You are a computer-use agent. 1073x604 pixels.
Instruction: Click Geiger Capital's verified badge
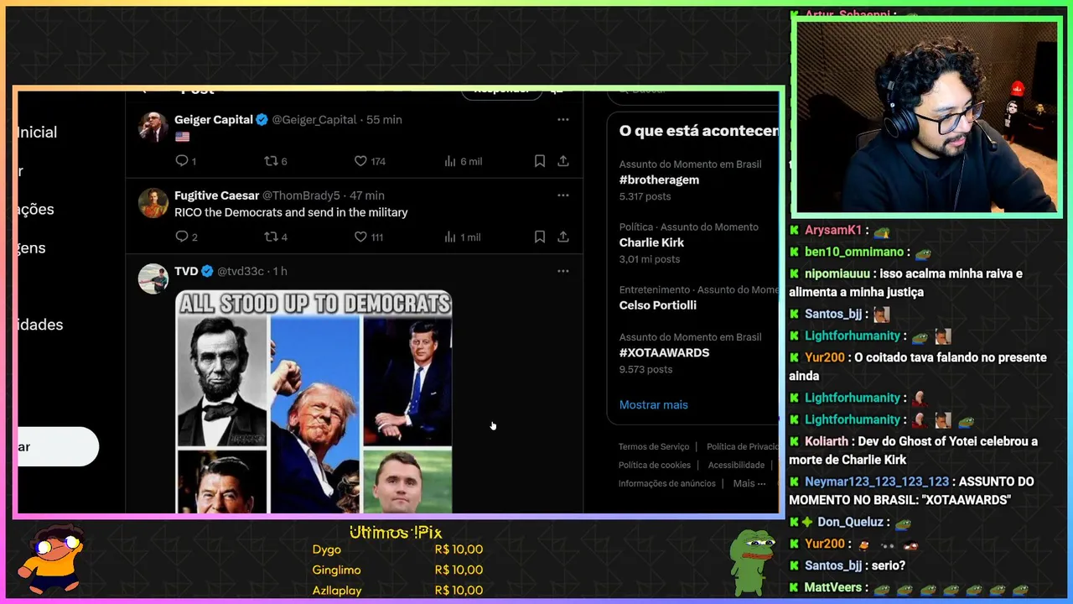262,120
